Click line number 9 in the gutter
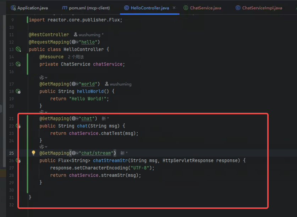This screenshot has width=297, height=217. [12, 20]
